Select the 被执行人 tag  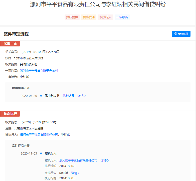point(105,17)
